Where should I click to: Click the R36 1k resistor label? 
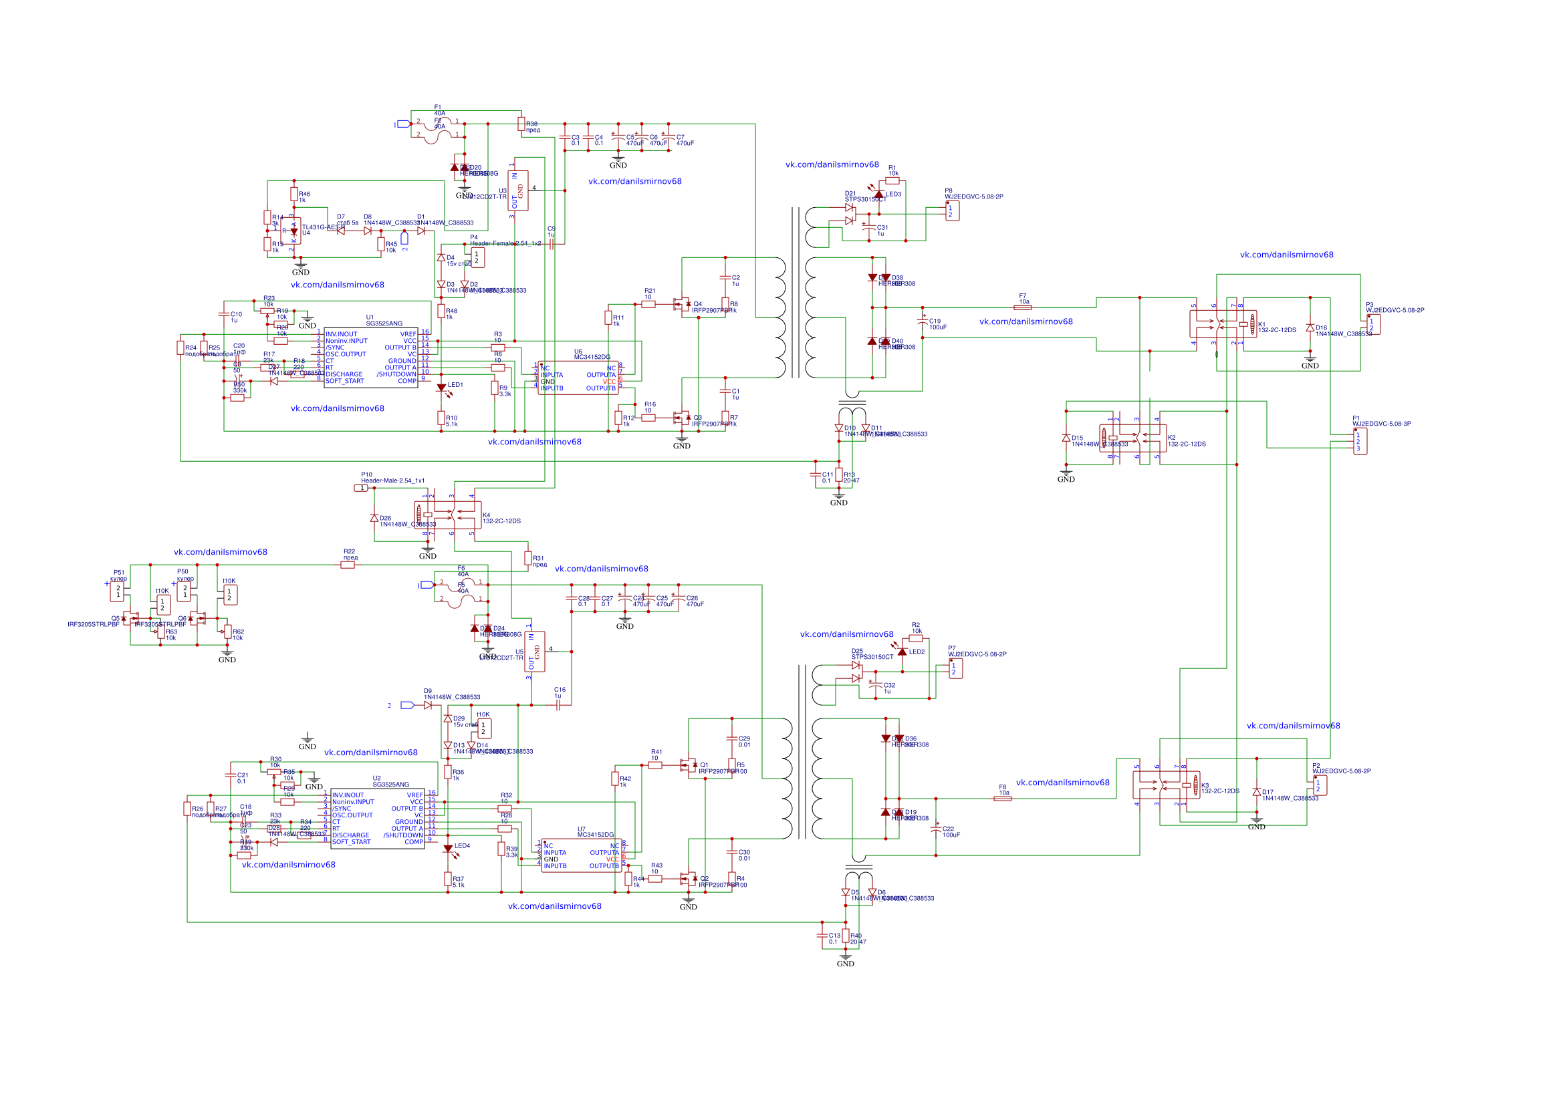pyautogui.click(x=459, y=775)
